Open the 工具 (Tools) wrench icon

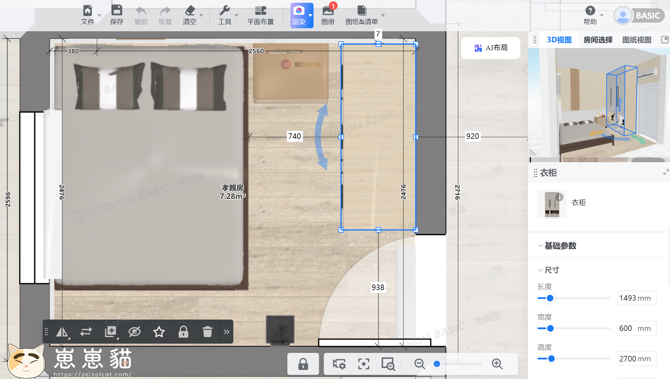pos(225,11)
